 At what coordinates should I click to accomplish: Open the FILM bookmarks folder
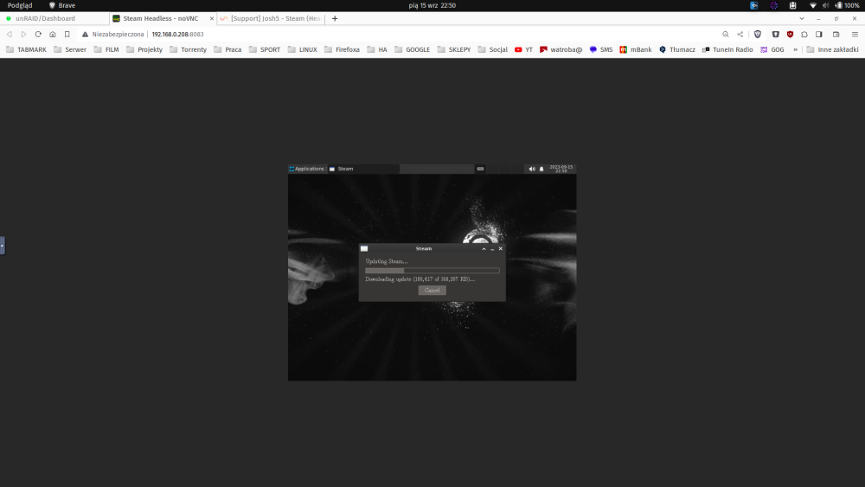106,49
